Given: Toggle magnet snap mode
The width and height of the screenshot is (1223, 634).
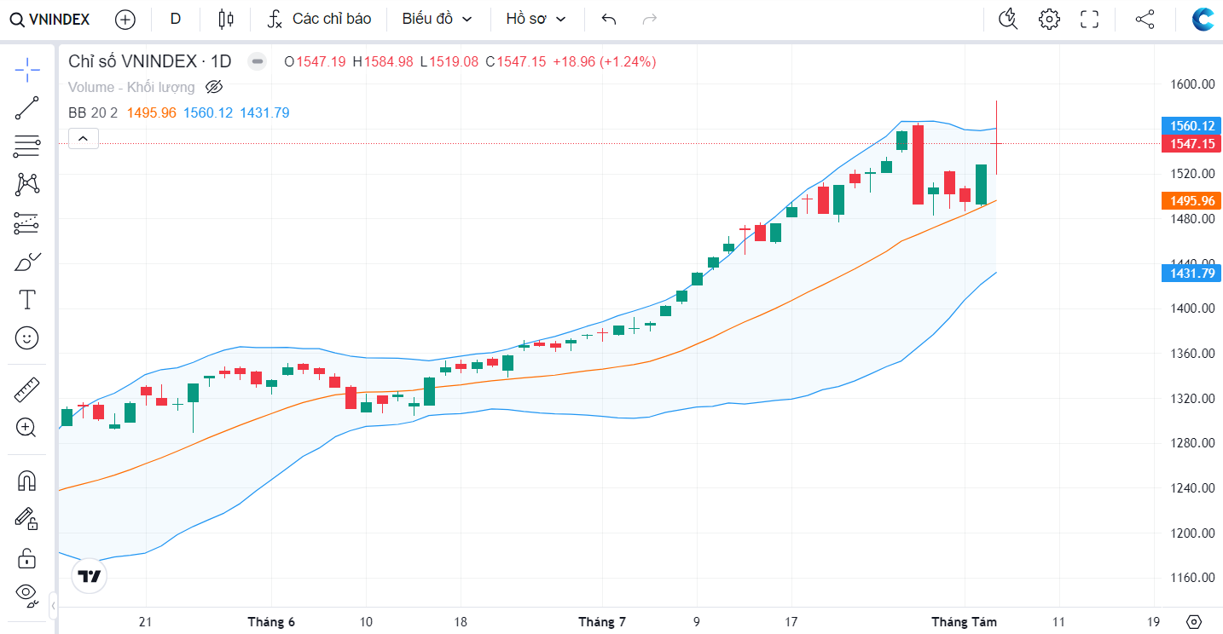Looking at the screenshot, I should (x=27, y=481).
